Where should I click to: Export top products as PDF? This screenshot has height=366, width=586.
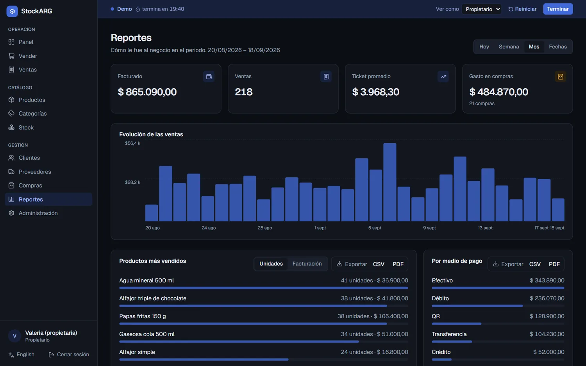click(x=398, y=264)
